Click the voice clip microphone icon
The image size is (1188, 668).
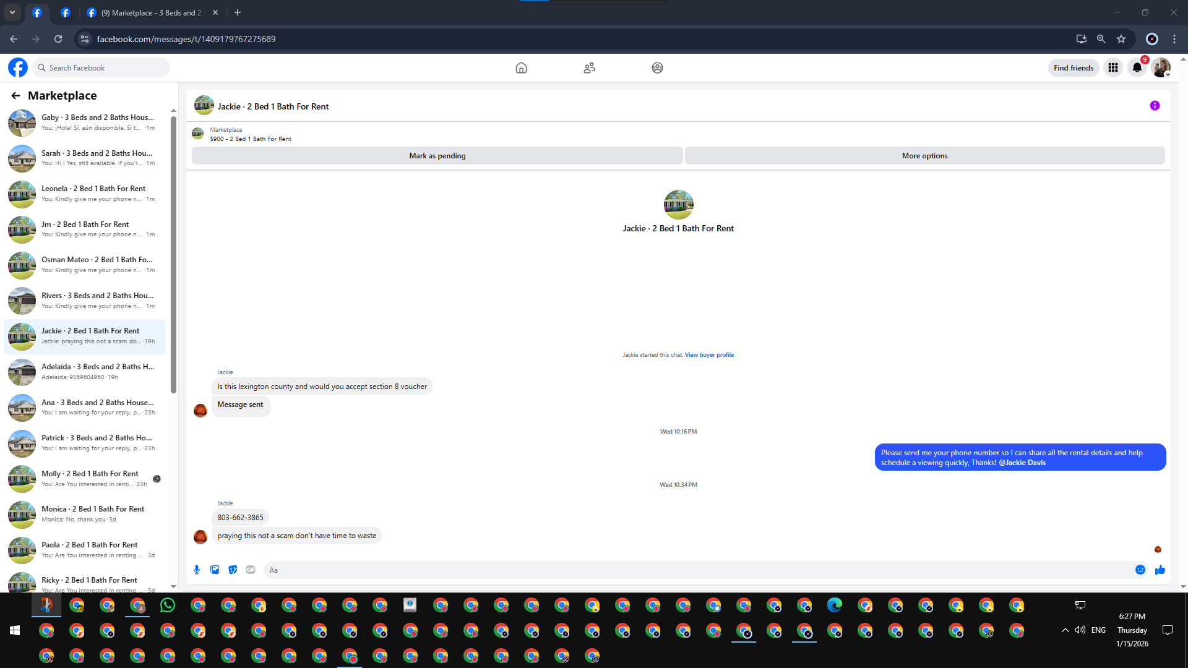coord(197,570)
